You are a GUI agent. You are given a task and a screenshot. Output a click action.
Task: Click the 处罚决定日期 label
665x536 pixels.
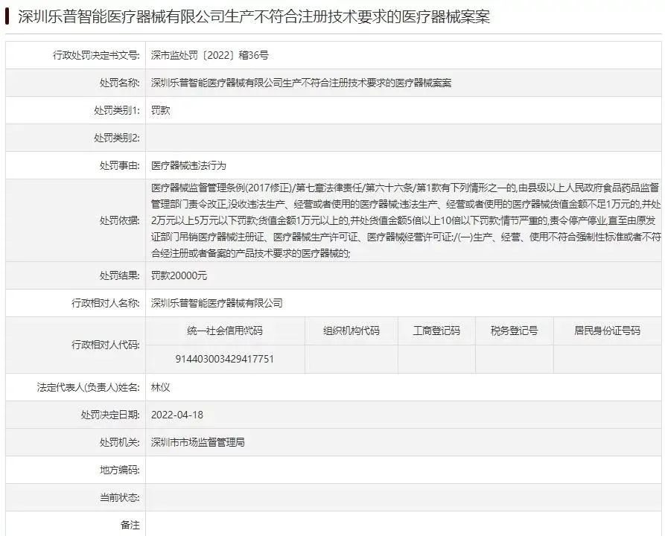point(110,415)
